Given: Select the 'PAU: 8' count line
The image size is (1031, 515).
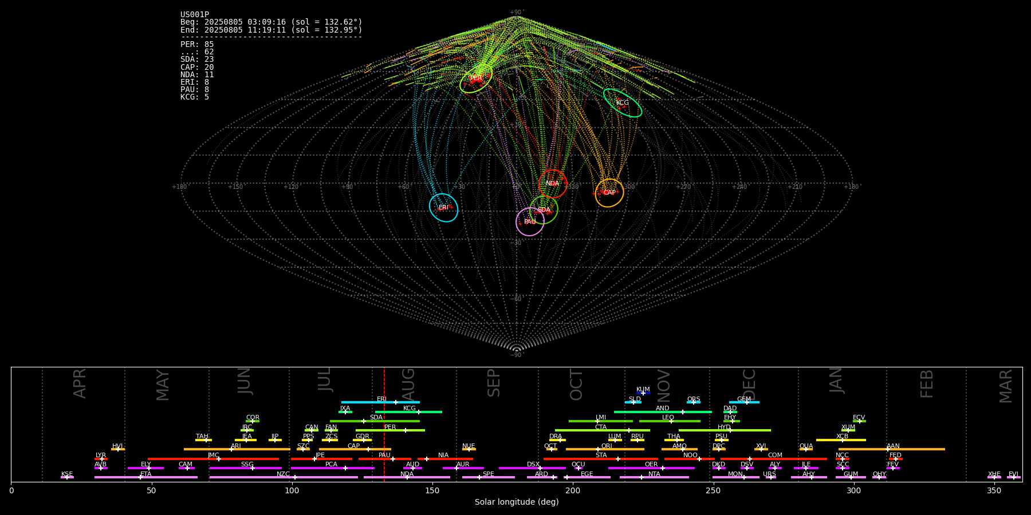Looking at the screenshot, I should point(195,90).
